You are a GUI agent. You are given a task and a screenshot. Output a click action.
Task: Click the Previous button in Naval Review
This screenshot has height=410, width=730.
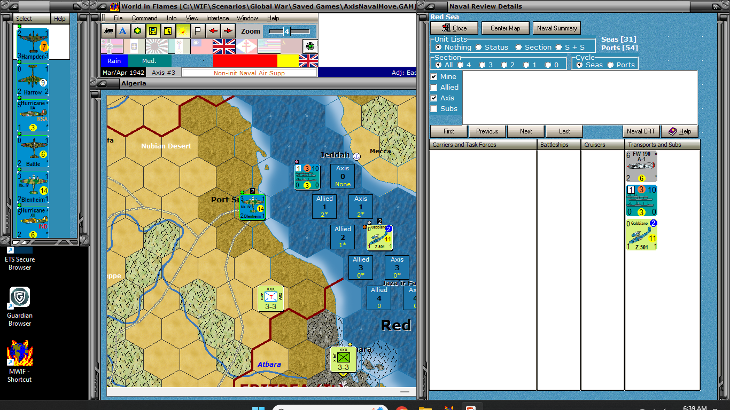487,131
